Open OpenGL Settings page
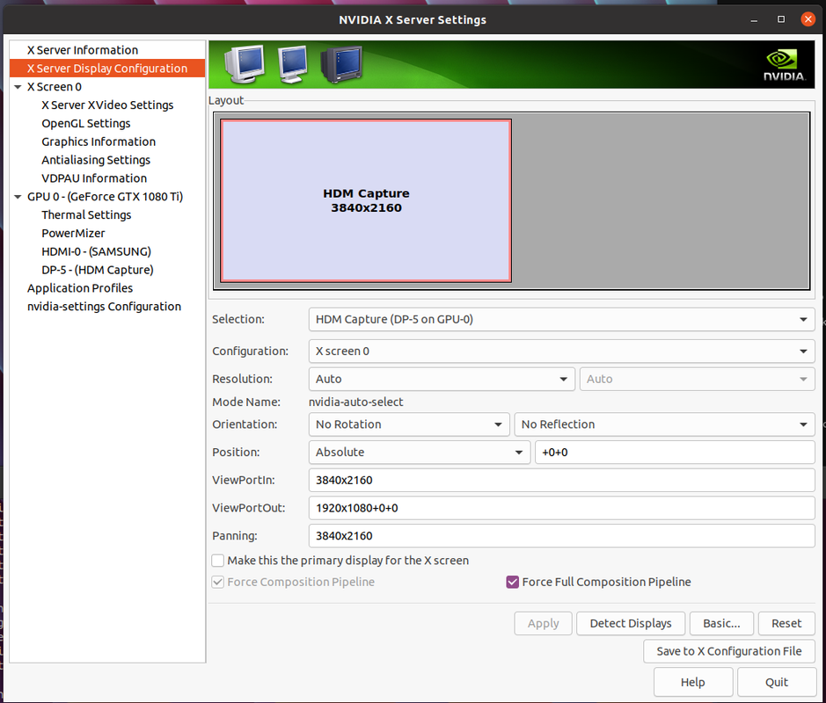 tap(86, 123)
